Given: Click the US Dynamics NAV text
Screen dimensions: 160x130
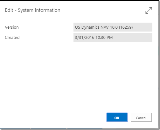Looking at the screenshot, I should pos(92,27).
